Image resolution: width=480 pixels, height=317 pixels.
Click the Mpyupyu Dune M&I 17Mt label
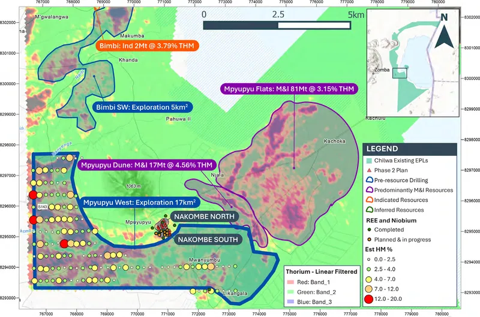pos(146,165)
